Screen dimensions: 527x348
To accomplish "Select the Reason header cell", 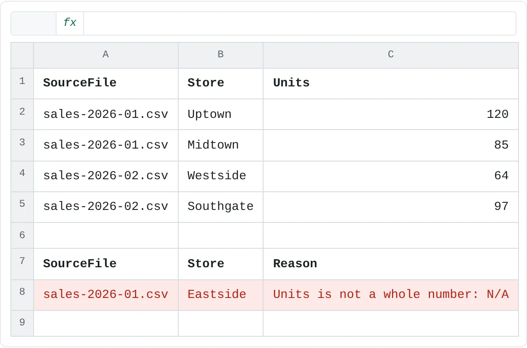I will click(391, 264).
